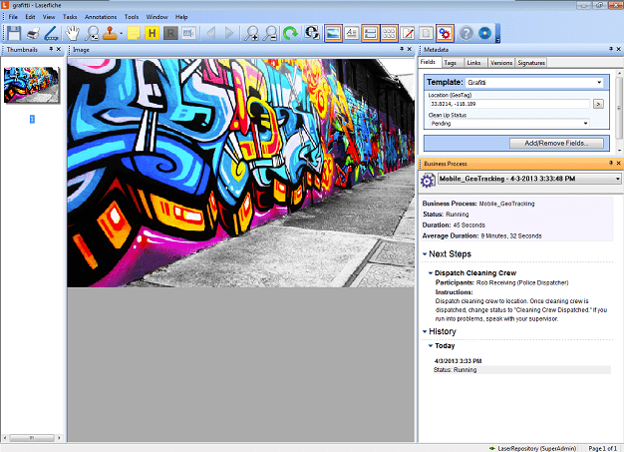Switch to the Versions tab
624x452 pixels.
point(501,63)
